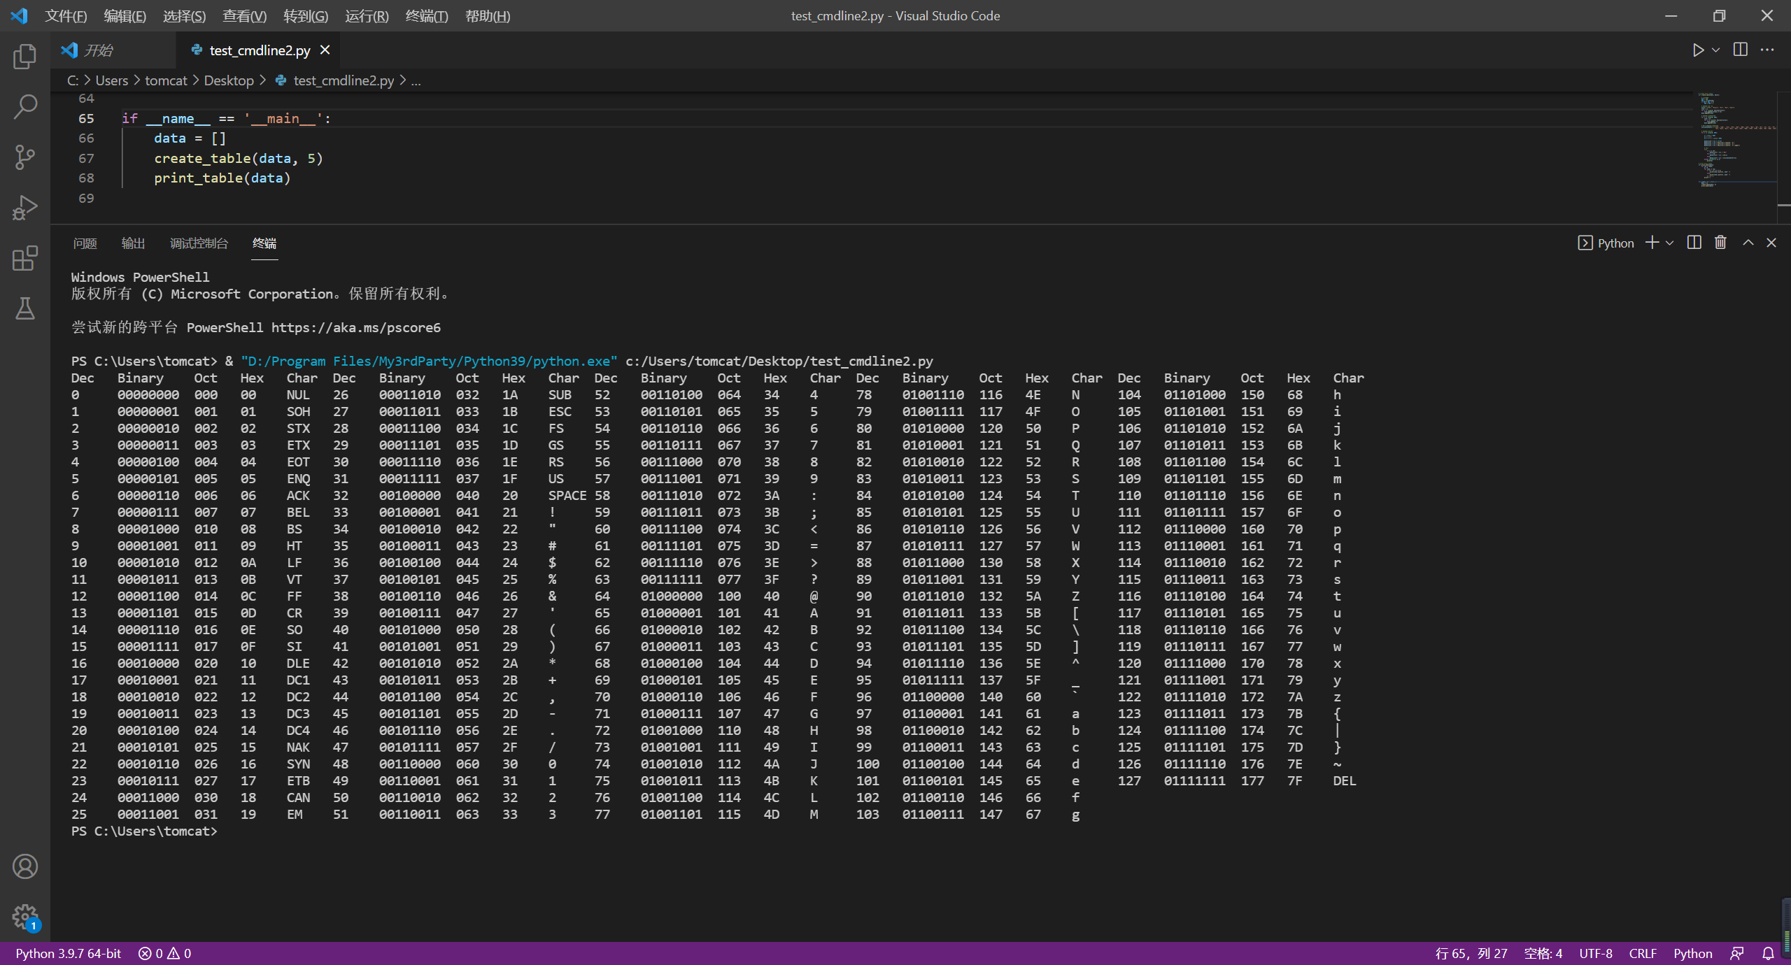Expand new terminal launch profile dropdown

coord(1670,243)
